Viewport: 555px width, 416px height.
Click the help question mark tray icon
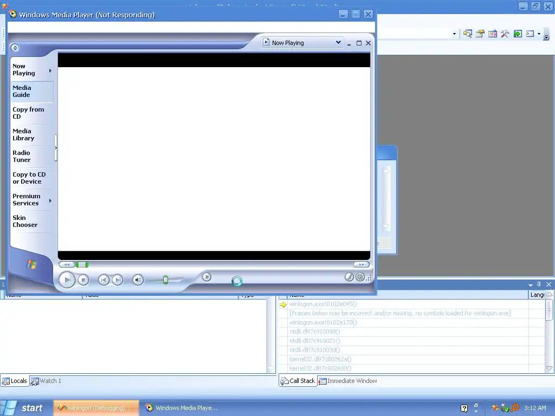[464, 408]
